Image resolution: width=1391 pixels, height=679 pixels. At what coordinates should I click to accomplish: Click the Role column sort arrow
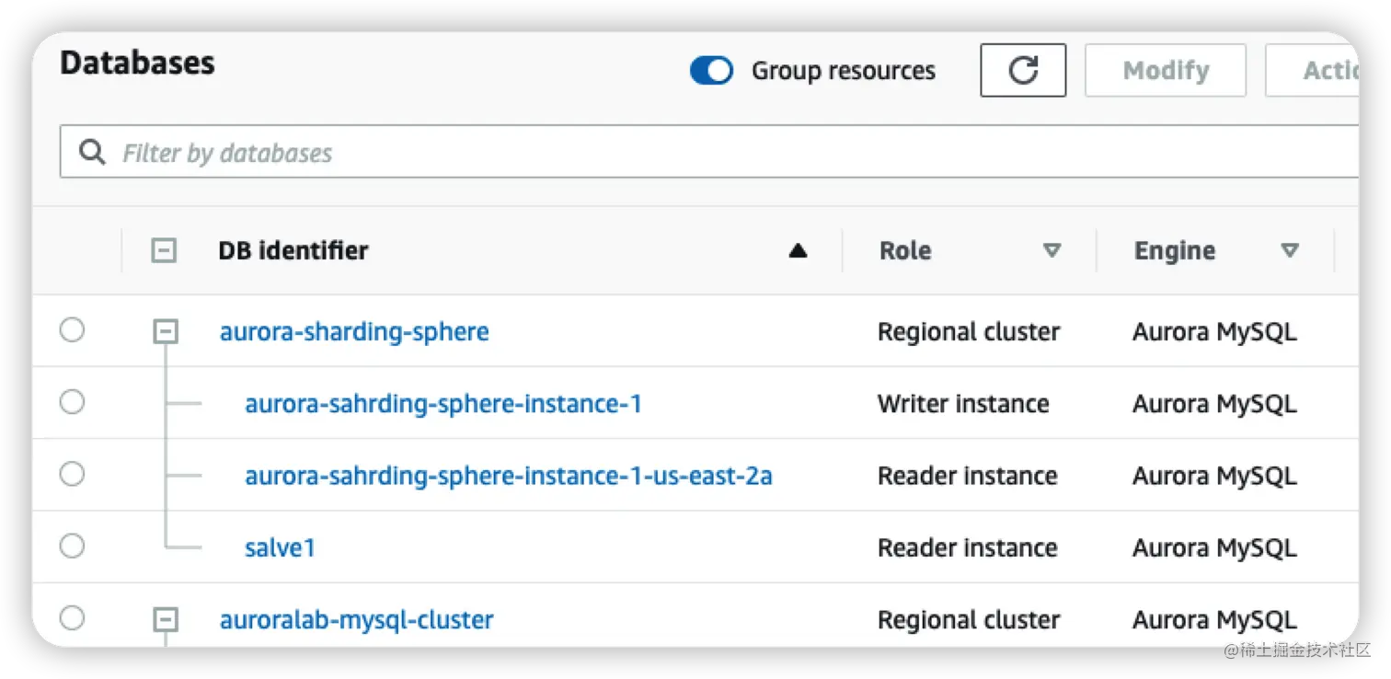pyautogui.click(x=1052, y=250)
